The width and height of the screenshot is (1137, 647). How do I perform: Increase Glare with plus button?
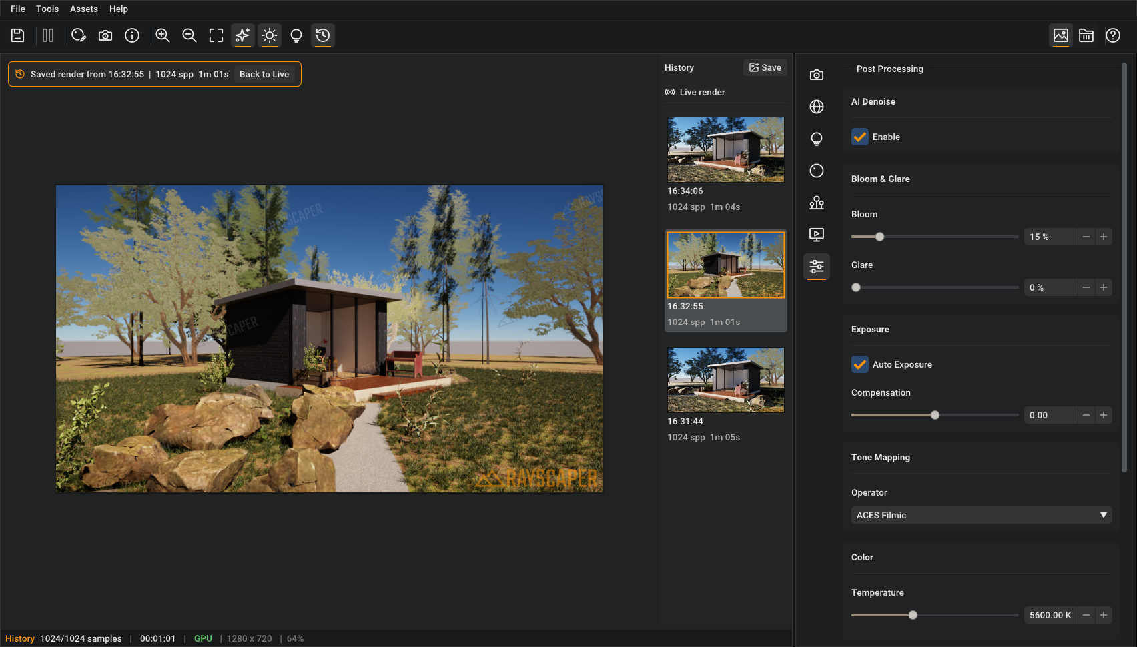coord(1104,287)
